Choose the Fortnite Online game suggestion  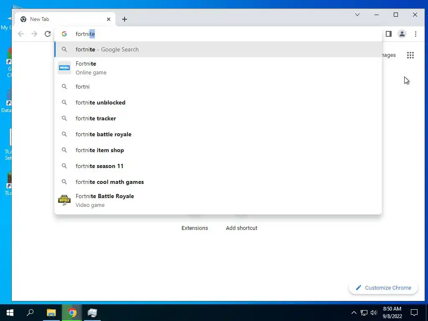(218, 68)
